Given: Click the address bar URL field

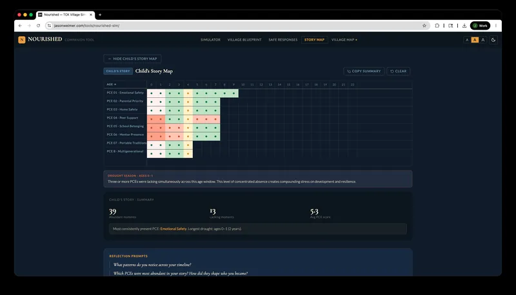Looking at the screenshot, I should pyautogui.click(x=237, y=26).
